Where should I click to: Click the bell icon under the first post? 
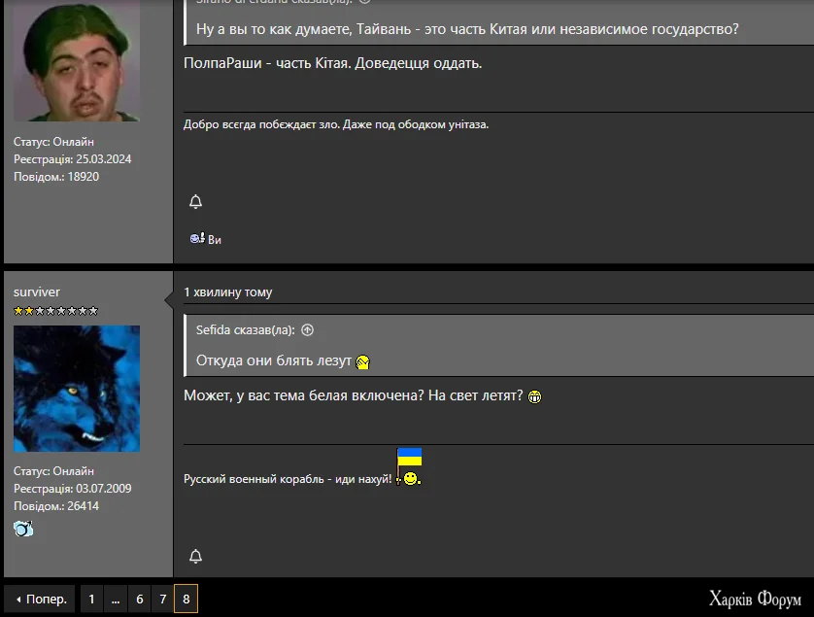tap(195, 201)
